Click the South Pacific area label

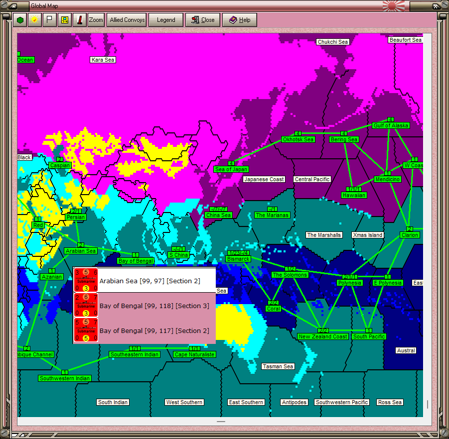[369, 336]
